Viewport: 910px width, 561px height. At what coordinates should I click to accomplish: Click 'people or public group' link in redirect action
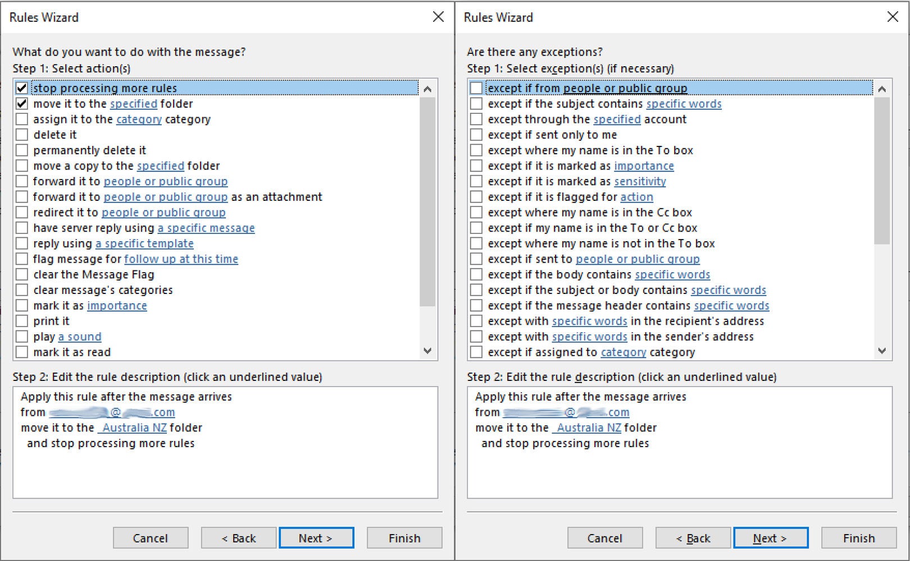163,213
